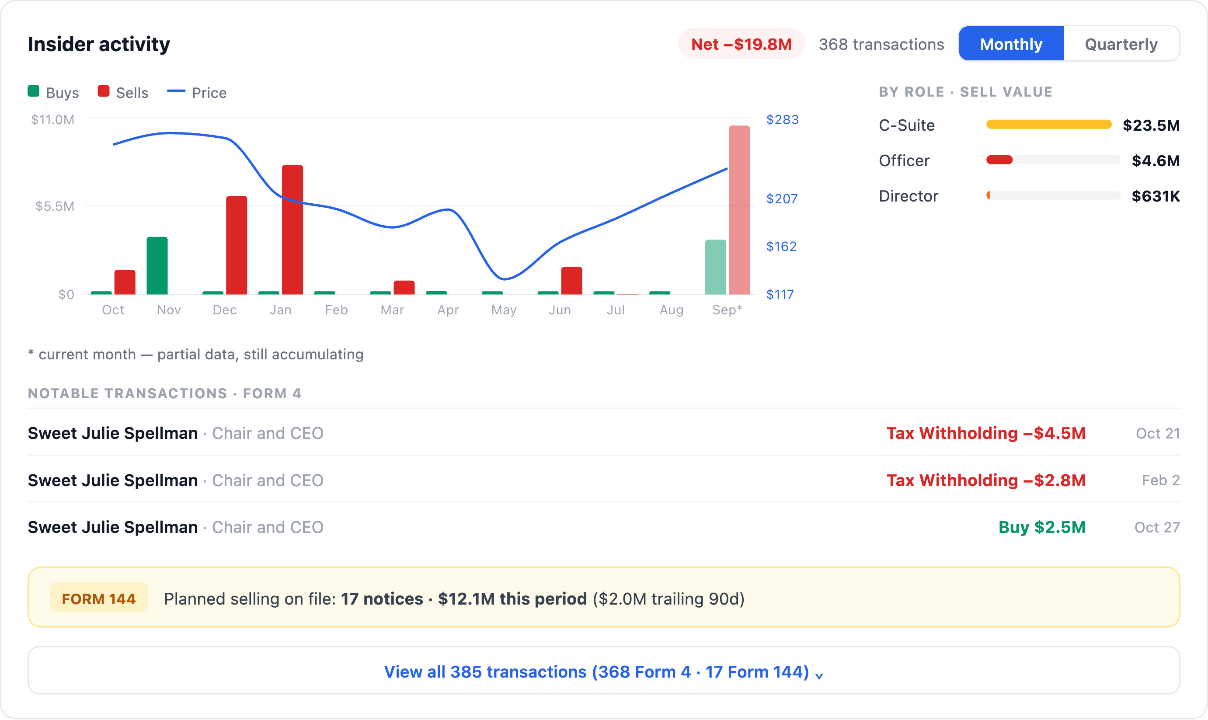Click the $23.5M C-Suite value
The width and height of the screenshot is (1208, 720).
click(1151, 125)
